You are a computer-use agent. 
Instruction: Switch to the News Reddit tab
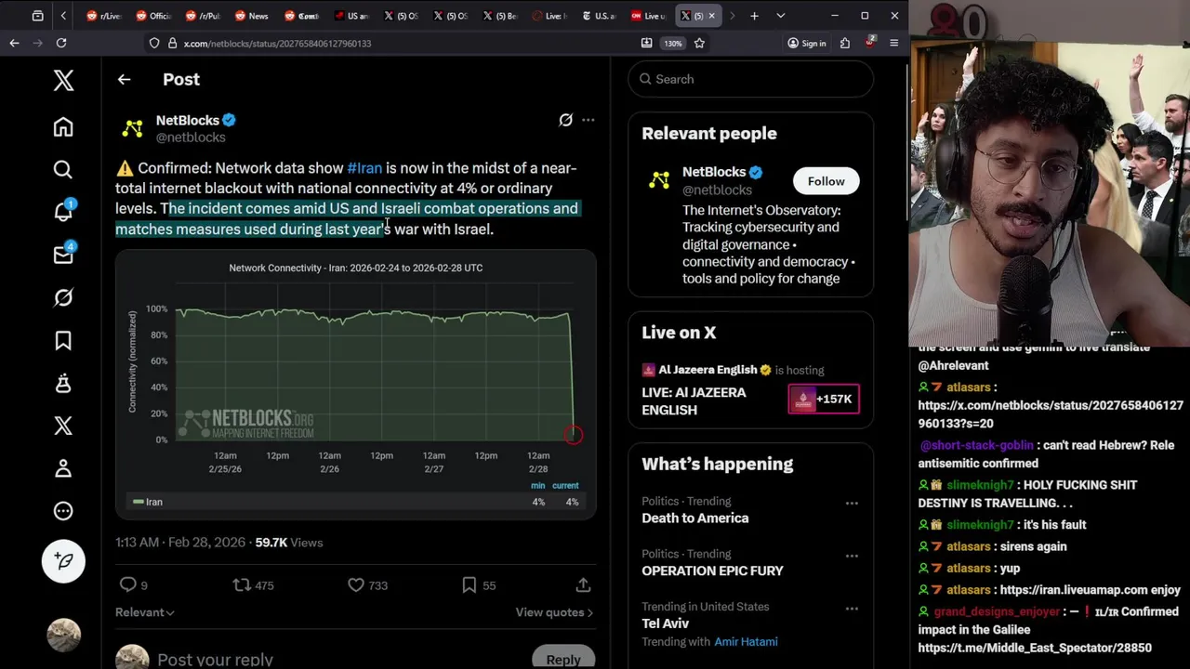click(x=252, y=16)
